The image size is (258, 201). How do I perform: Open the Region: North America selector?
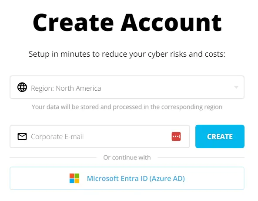point(127,87)
